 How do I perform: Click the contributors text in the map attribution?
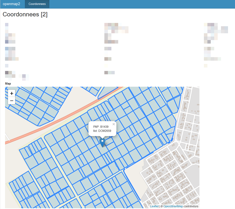pyautogui.click(x=191, y=206)
